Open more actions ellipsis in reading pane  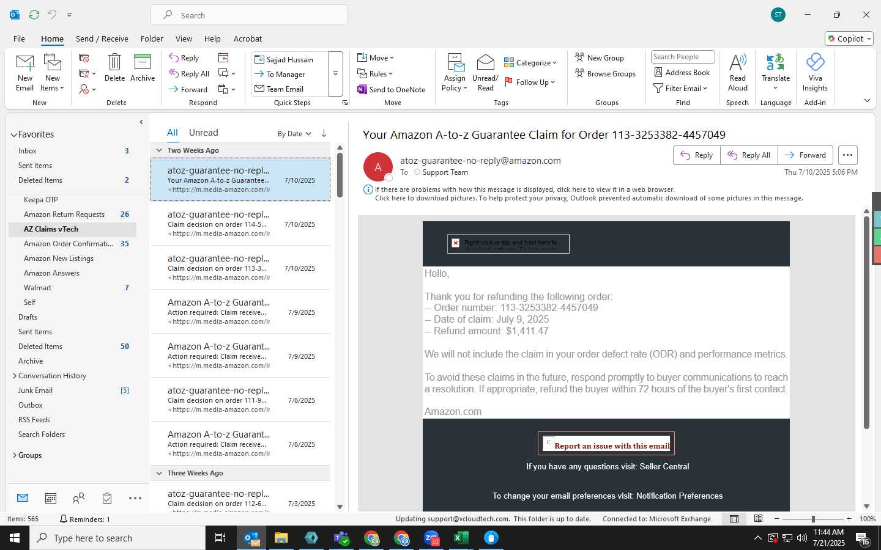coord(847,155)
